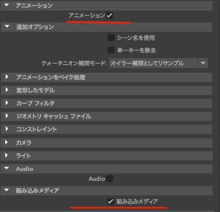The width and height of the screenshot is (220, 212).
Task: Collapse the 追加オプション section
Action: click(7, 27)
